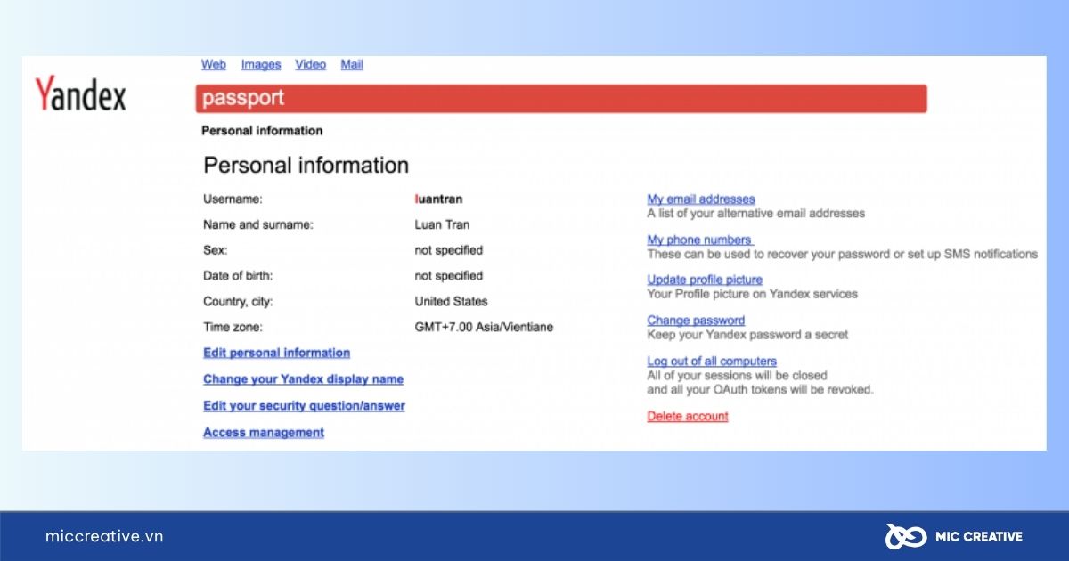Open the Video link
The width and height of the screenshot is (1069, 561).
coord(311,65)
